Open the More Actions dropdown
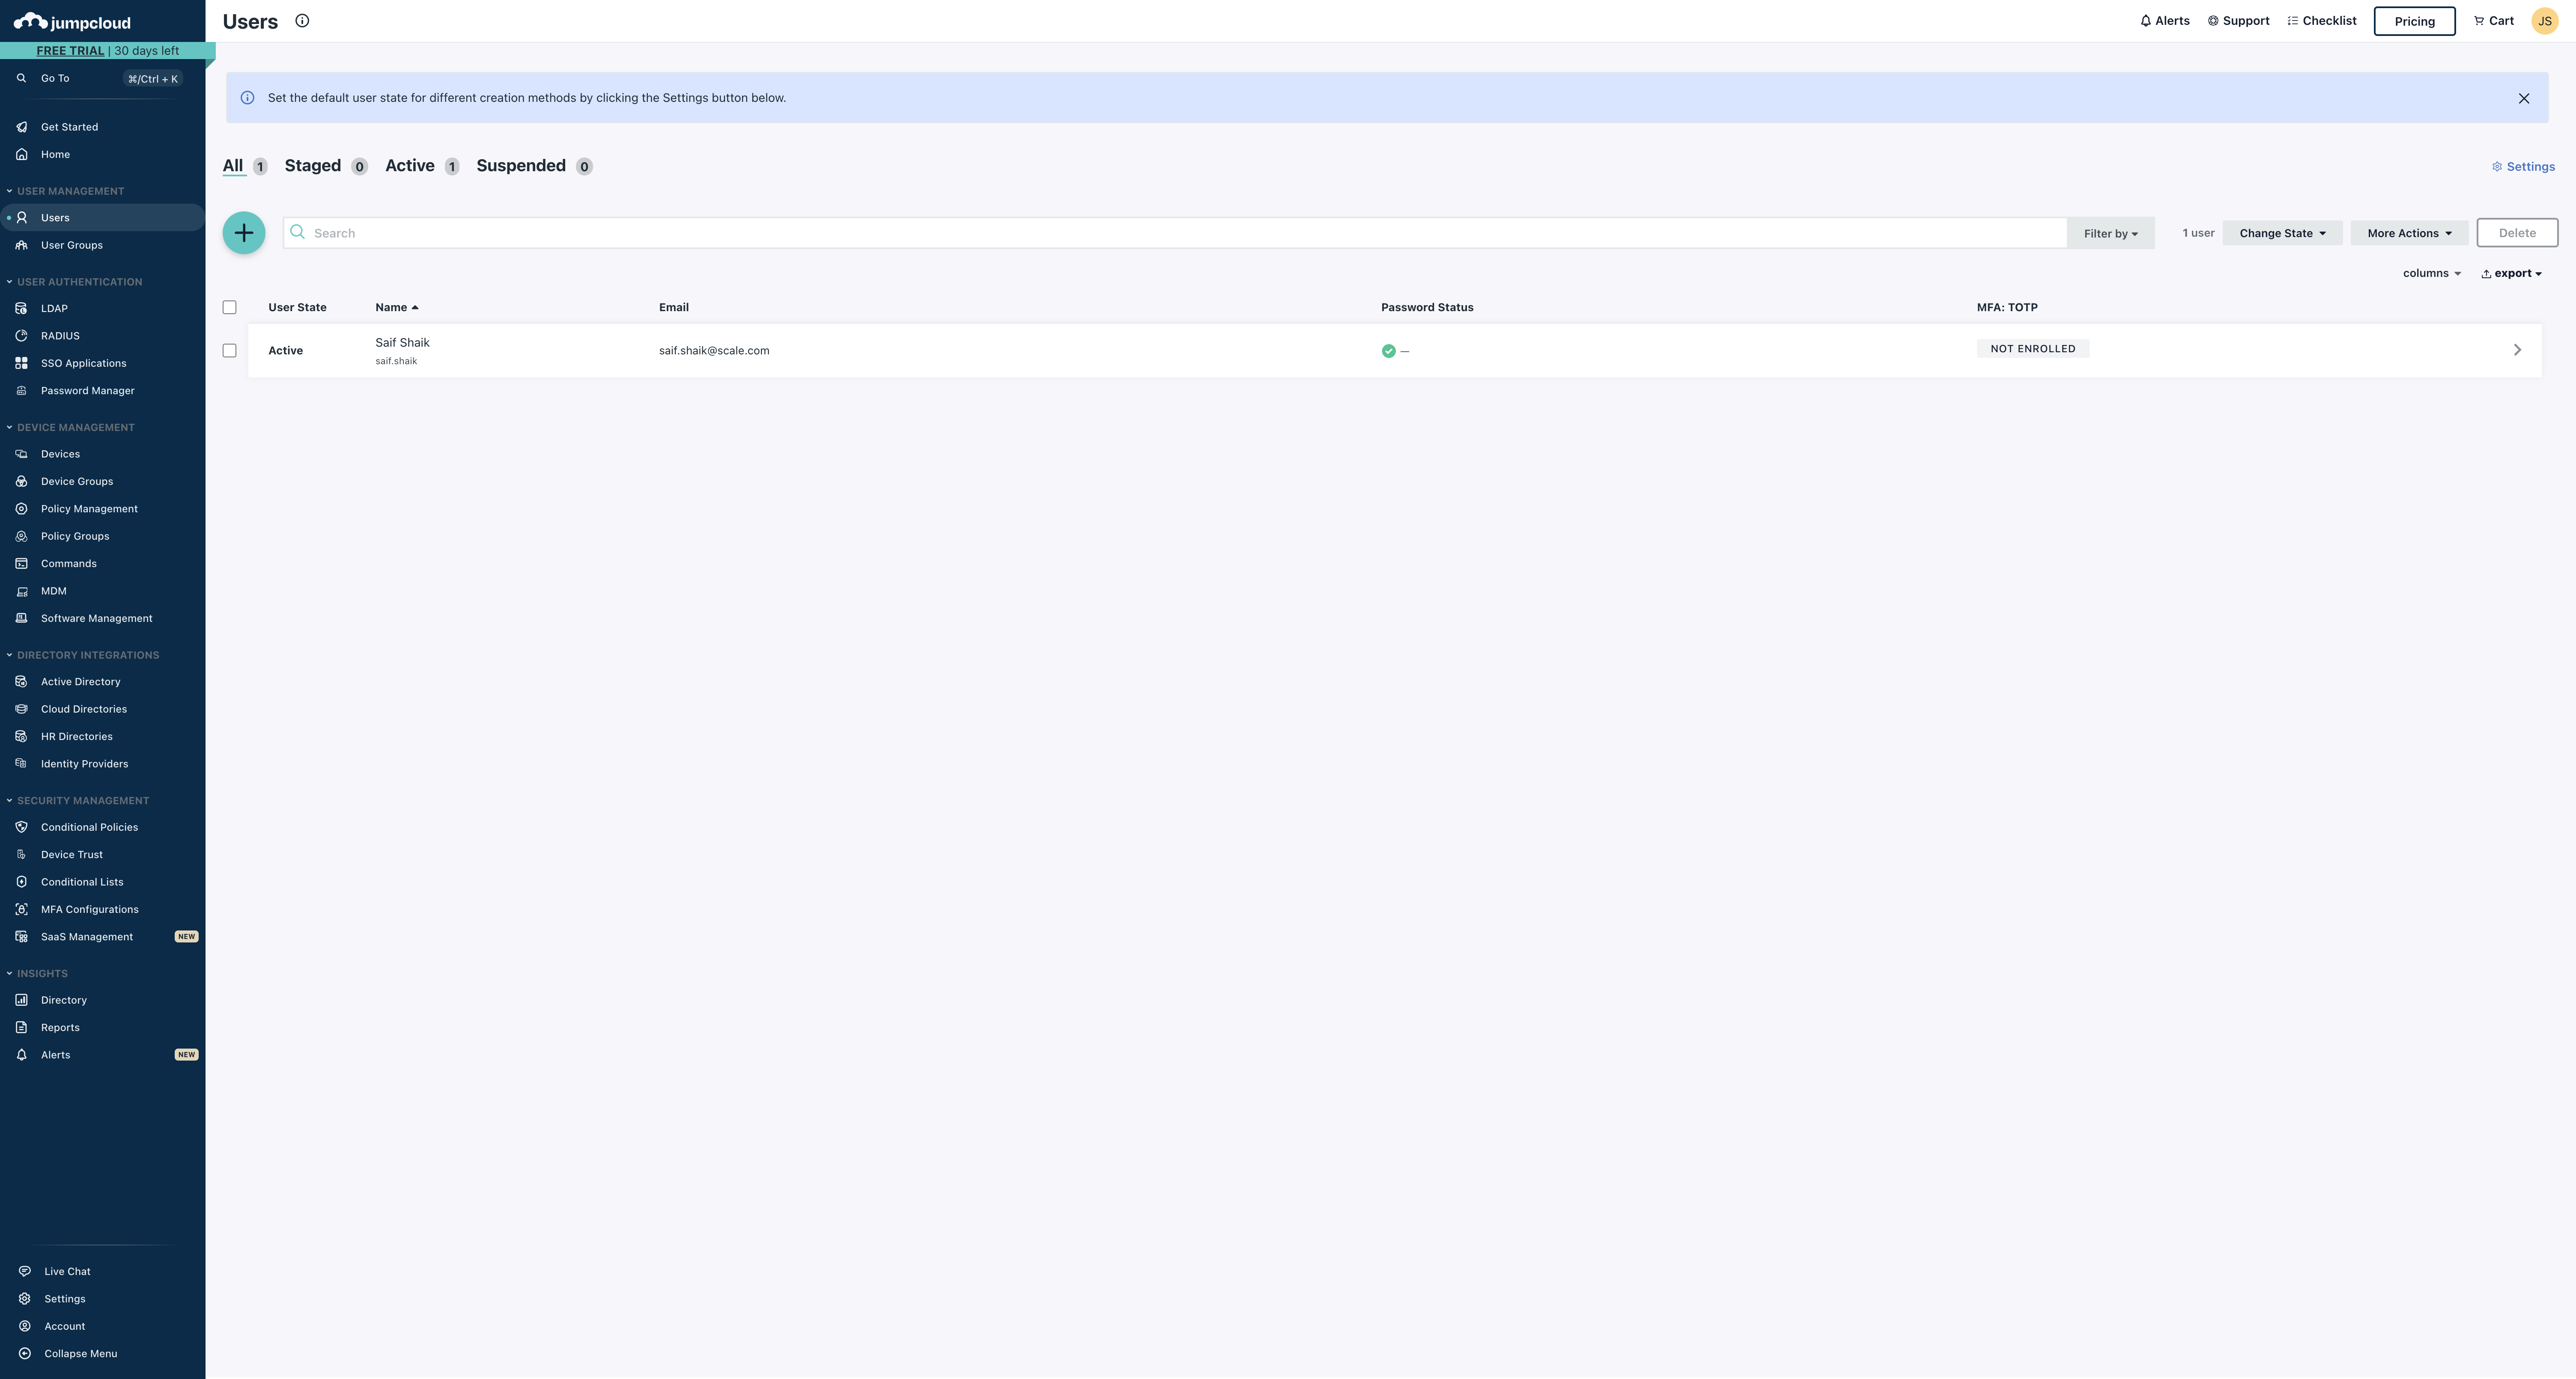 tap(2409, 233)
